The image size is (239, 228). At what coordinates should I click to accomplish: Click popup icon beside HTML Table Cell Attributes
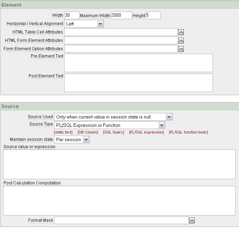pyautogui.click(x=181, y=32)
